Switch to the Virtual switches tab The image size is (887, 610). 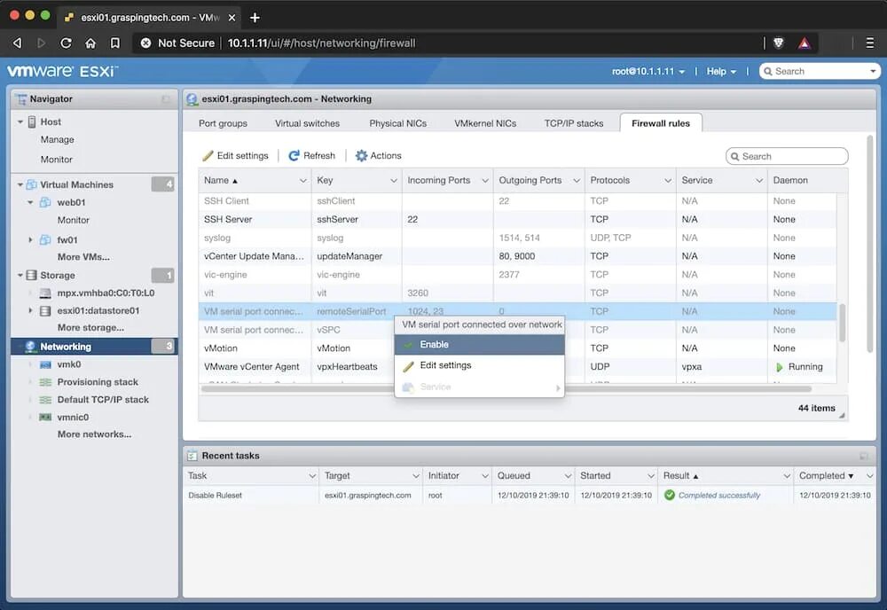pos(307,123)
